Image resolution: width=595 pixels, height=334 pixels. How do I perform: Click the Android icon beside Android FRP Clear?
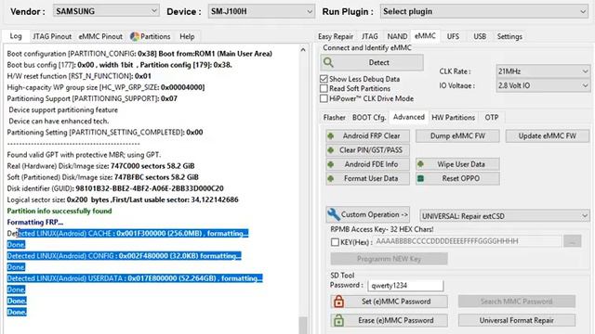(x=331, y=136)
